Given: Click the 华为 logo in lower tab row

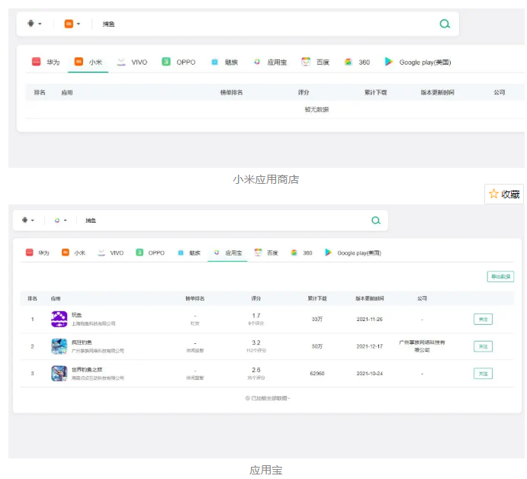Looking at the screenshot, I should pos(30,252).
